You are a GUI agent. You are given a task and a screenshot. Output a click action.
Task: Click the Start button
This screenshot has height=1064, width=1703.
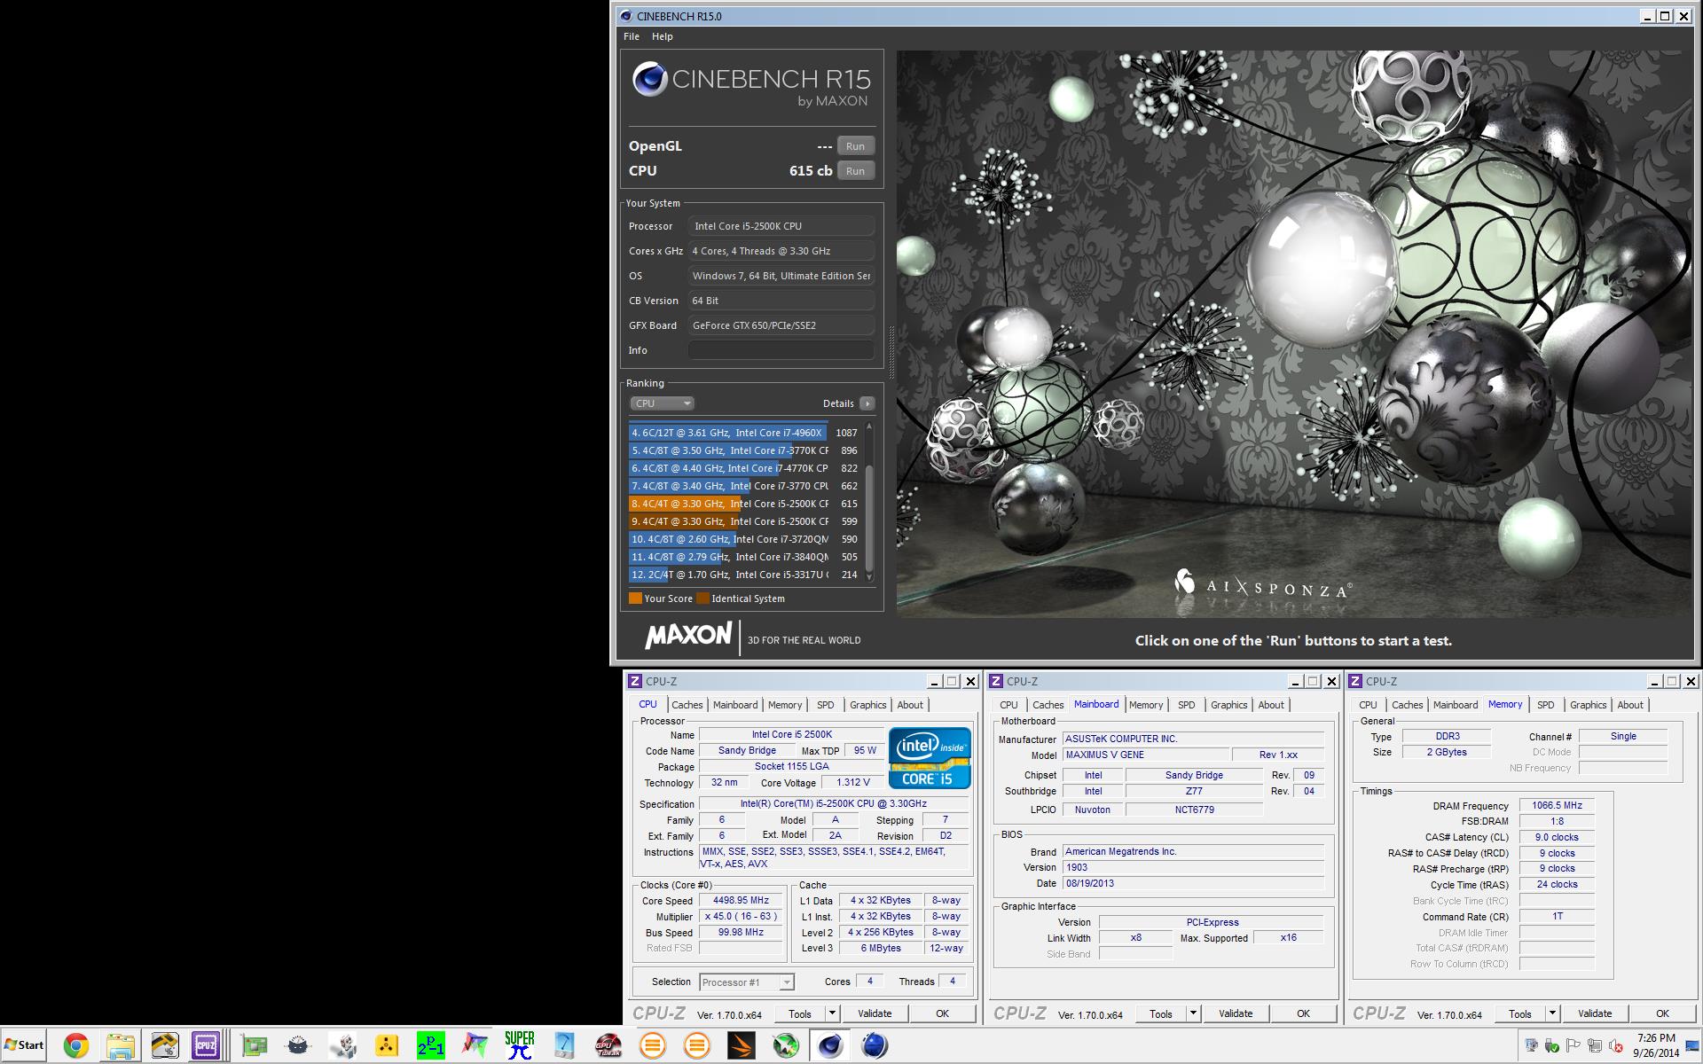[24, 1045]
